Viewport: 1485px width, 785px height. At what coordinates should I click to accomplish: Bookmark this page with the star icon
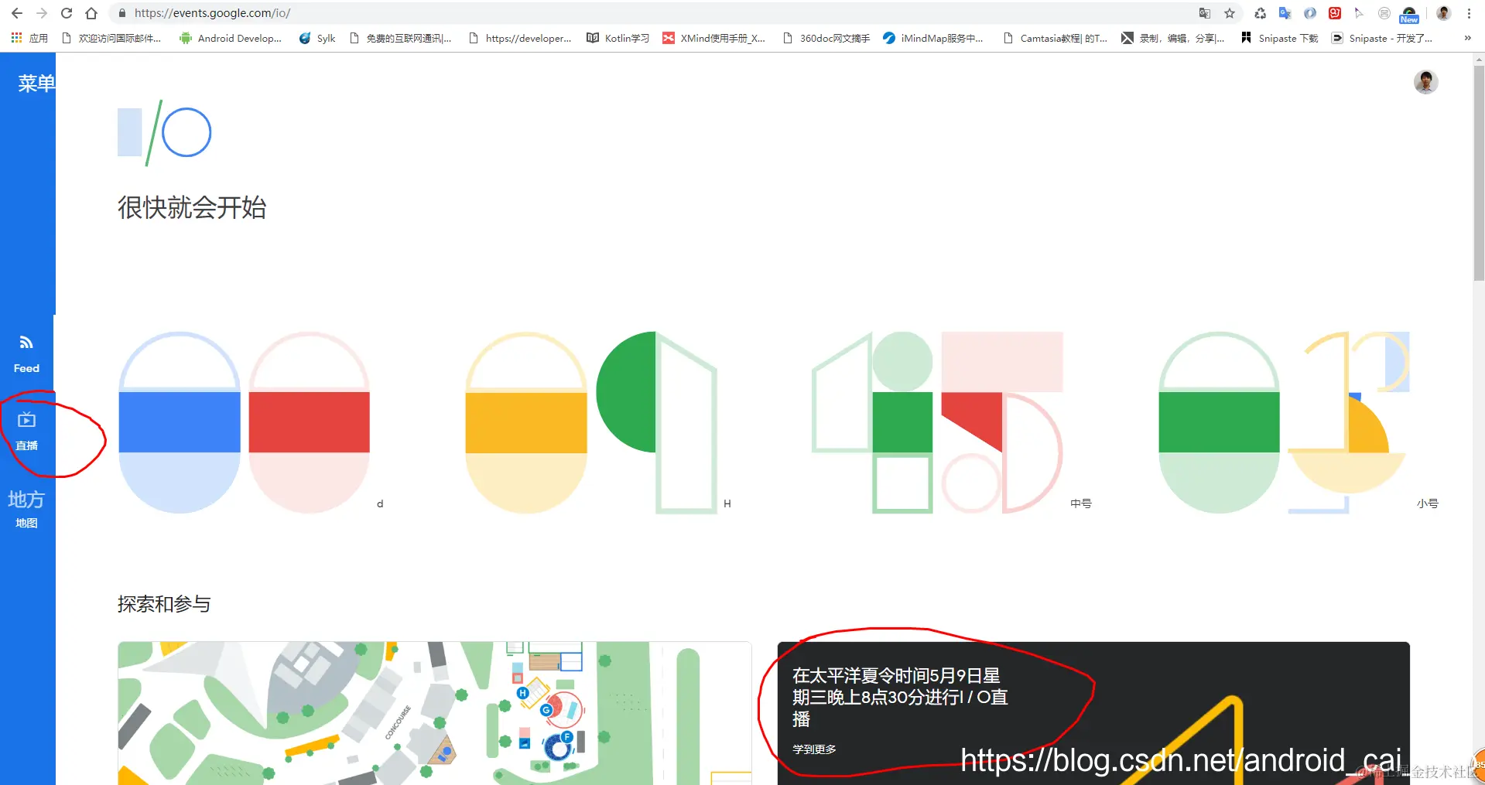click(x=1230, y=13)
